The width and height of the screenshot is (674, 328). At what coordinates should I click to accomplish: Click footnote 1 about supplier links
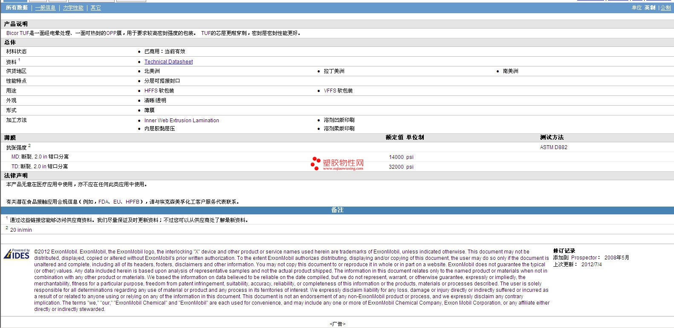pos(127,220)
